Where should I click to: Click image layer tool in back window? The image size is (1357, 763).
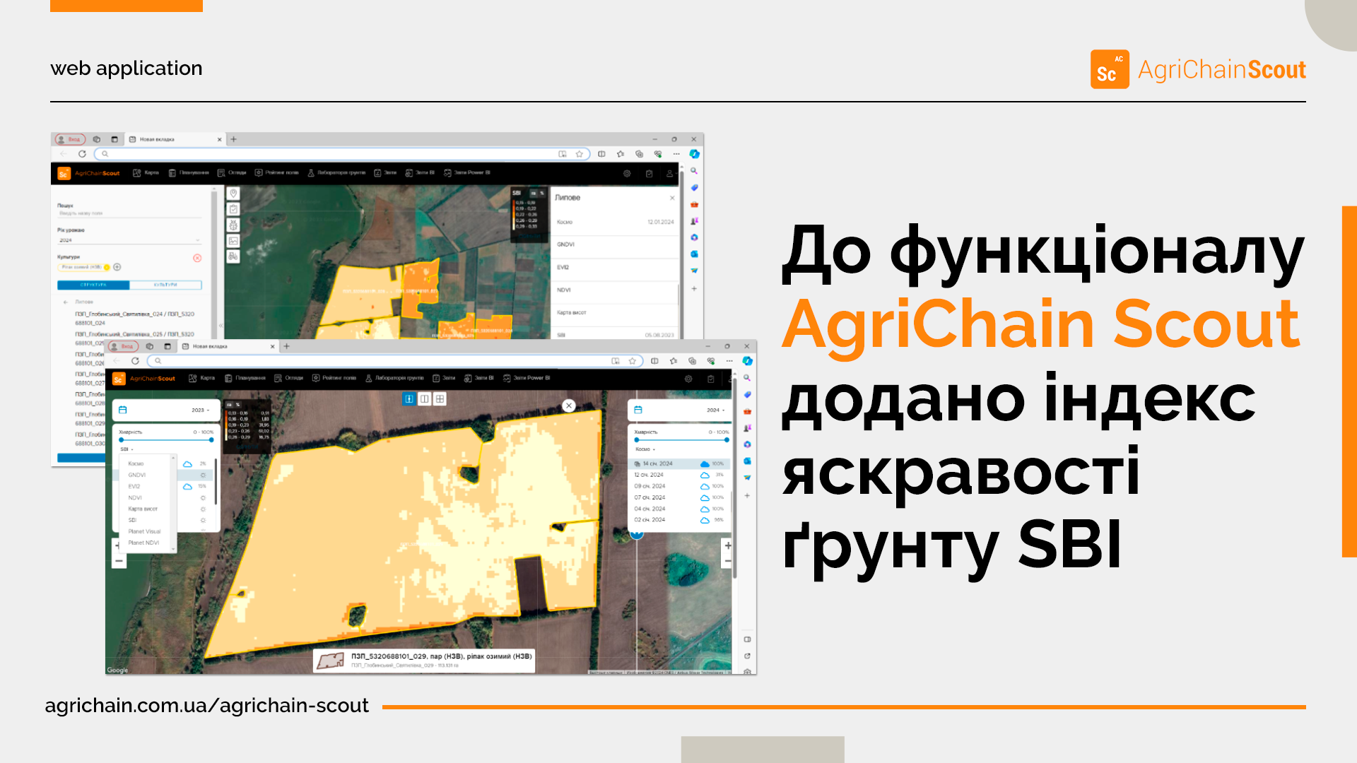(233, 240)
